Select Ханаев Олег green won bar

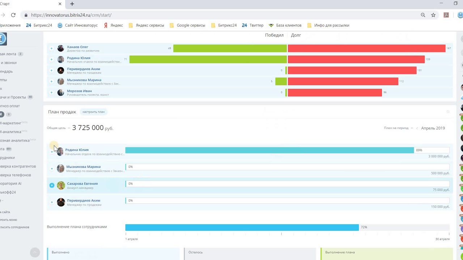point(230,48)
